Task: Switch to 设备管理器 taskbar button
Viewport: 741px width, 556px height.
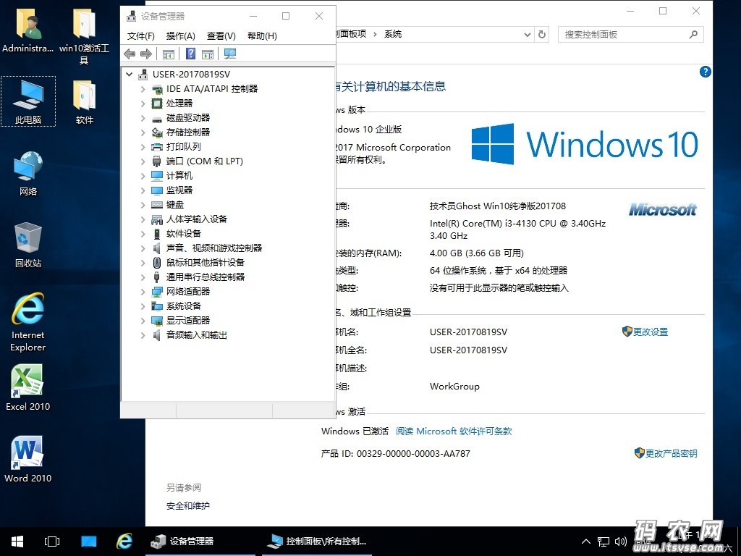Action: click(x=200, y=542)
